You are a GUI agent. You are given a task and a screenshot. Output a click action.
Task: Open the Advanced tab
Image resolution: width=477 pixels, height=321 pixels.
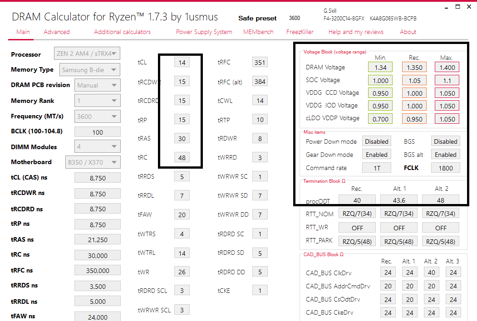tap(57, 32)
